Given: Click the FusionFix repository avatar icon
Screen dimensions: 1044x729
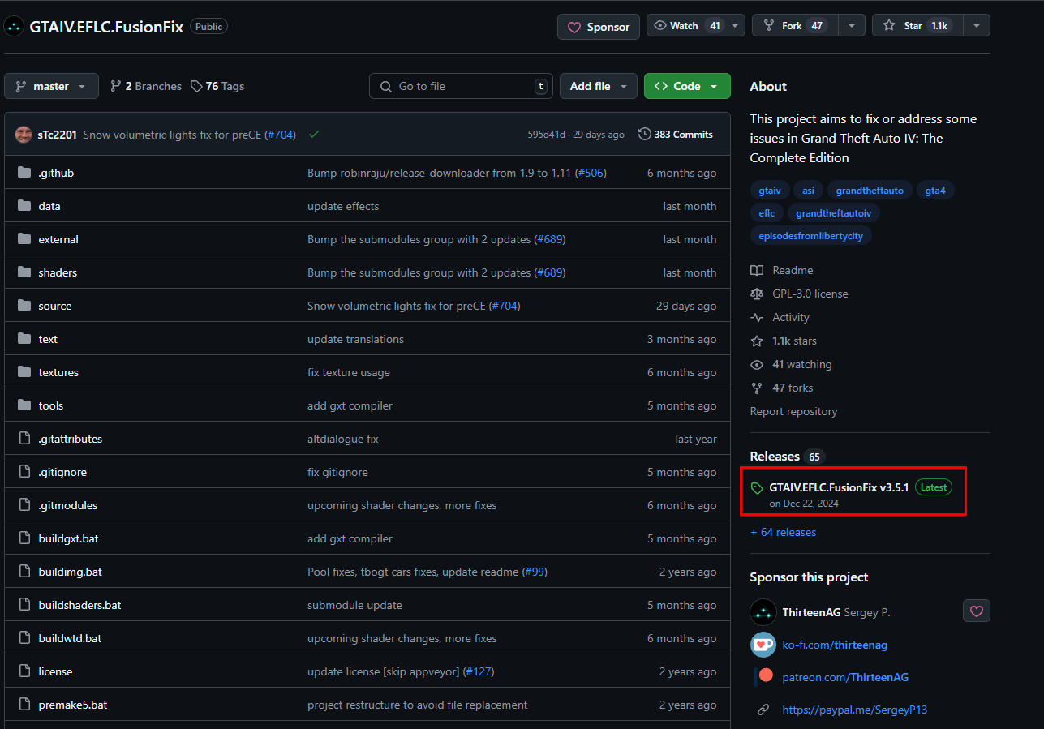Looking at the screenshot, I should [x=15, y=26].
